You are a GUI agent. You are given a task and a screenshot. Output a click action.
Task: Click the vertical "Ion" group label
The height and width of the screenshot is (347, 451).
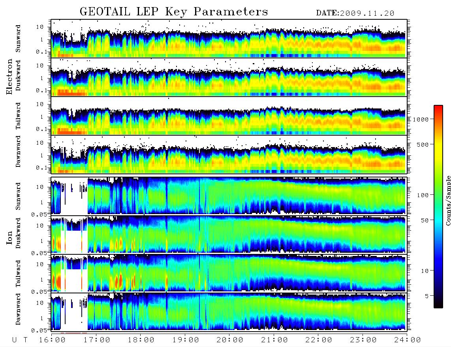[9, 237]
